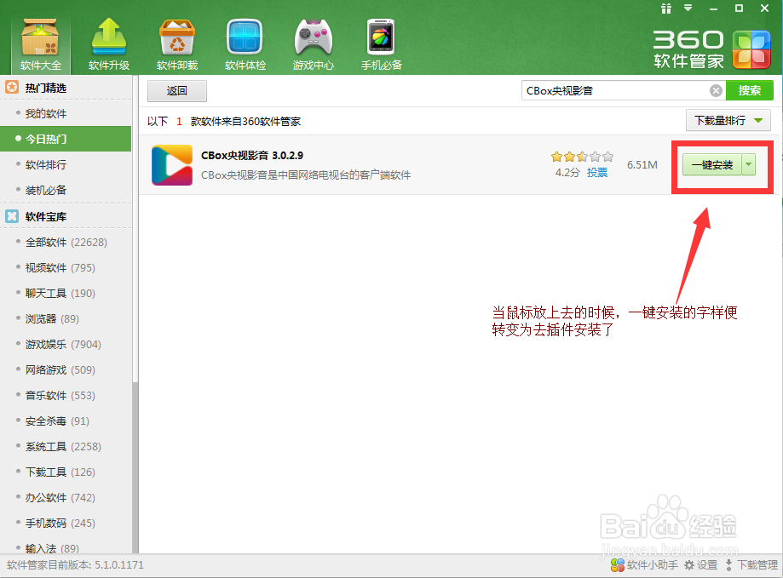Minimize the 360 软件管家 window

[714, 9]
